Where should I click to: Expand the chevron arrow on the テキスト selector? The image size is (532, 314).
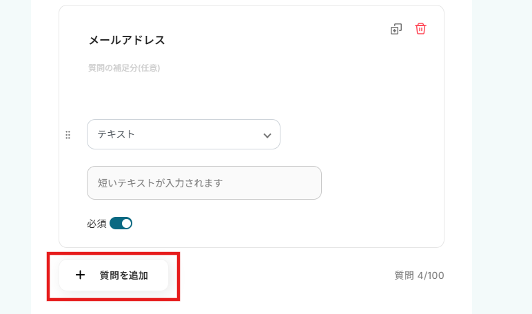point(267,135)
